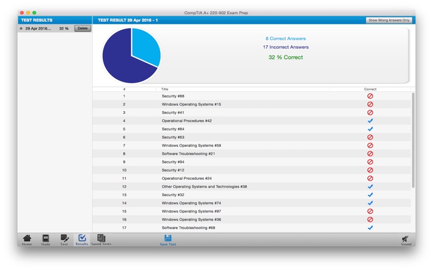Click the 'TEST RESULT 29 Apr 2016 - 1' header
This screenshot has height=270, width=433.
(x=128, y=20)
